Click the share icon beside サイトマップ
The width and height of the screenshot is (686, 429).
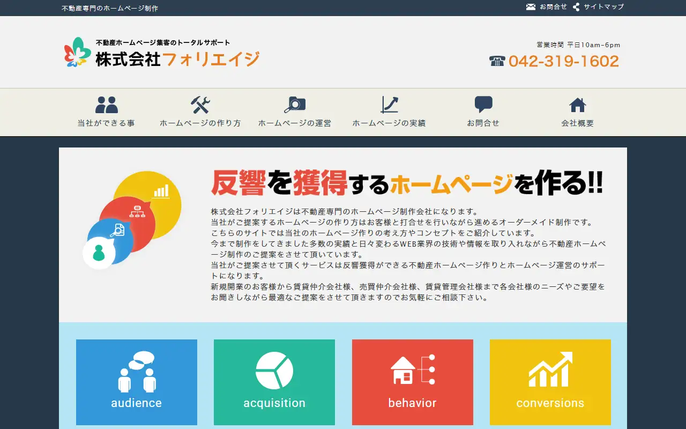tap(576, 7)
